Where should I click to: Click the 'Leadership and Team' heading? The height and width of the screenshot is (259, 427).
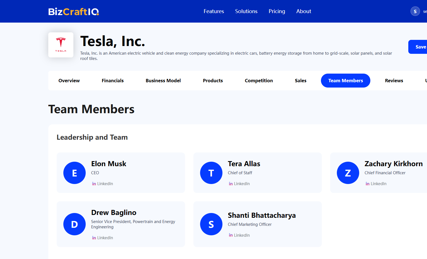(92, 137)
